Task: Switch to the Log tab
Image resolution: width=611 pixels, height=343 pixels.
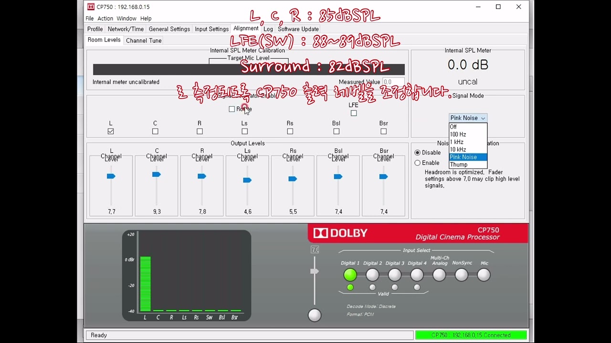Action: tap(268, 29)
